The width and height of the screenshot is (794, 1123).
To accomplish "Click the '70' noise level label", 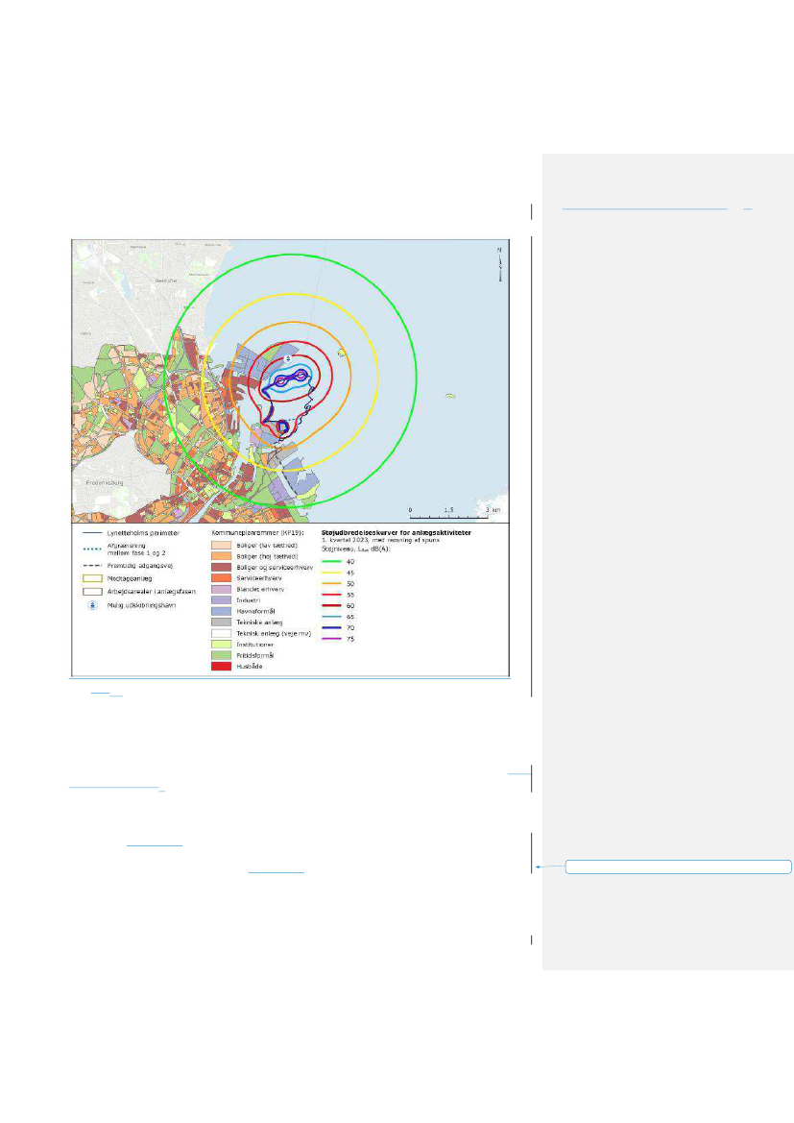I will coord(350,628).
